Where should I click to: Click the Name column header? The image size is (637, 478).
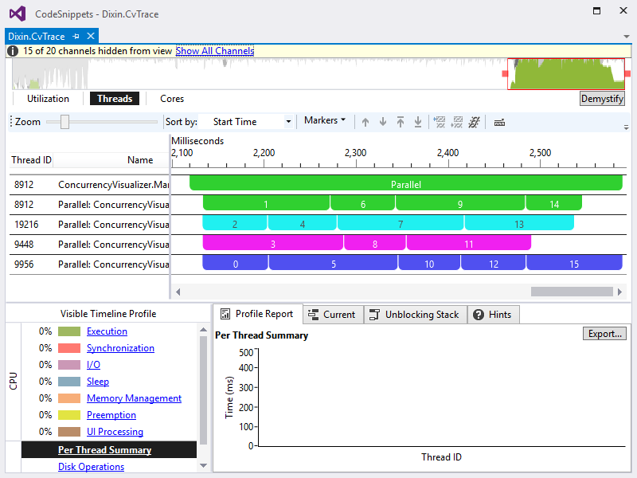point(140,160)
